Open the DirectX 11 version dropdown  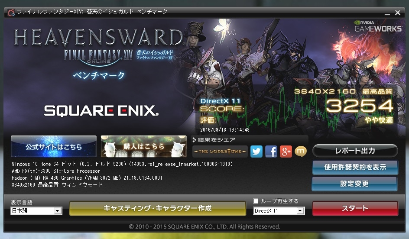point(279,210)
